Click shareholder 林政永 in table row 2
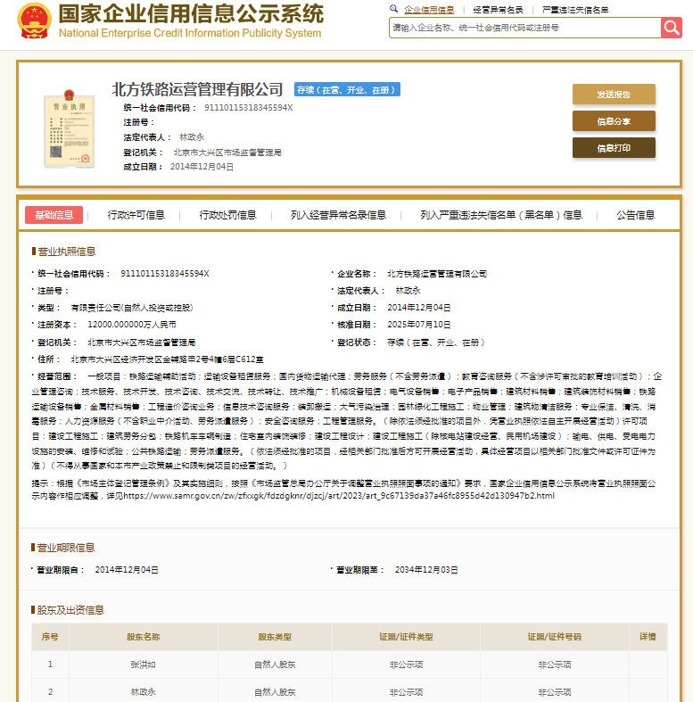This screenshot has width=693, height=702. coord(144,692)
